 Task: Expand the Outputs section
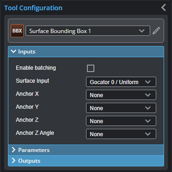pos(86,161)
